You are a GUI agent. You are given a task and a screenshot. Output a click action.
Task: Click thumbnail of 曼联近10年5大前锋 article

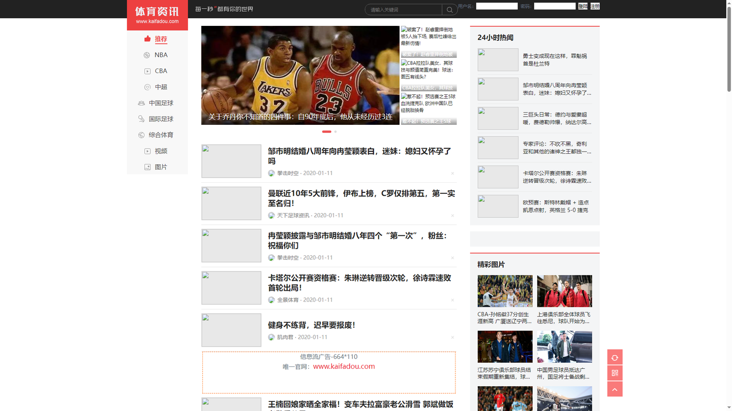[231, 203]
